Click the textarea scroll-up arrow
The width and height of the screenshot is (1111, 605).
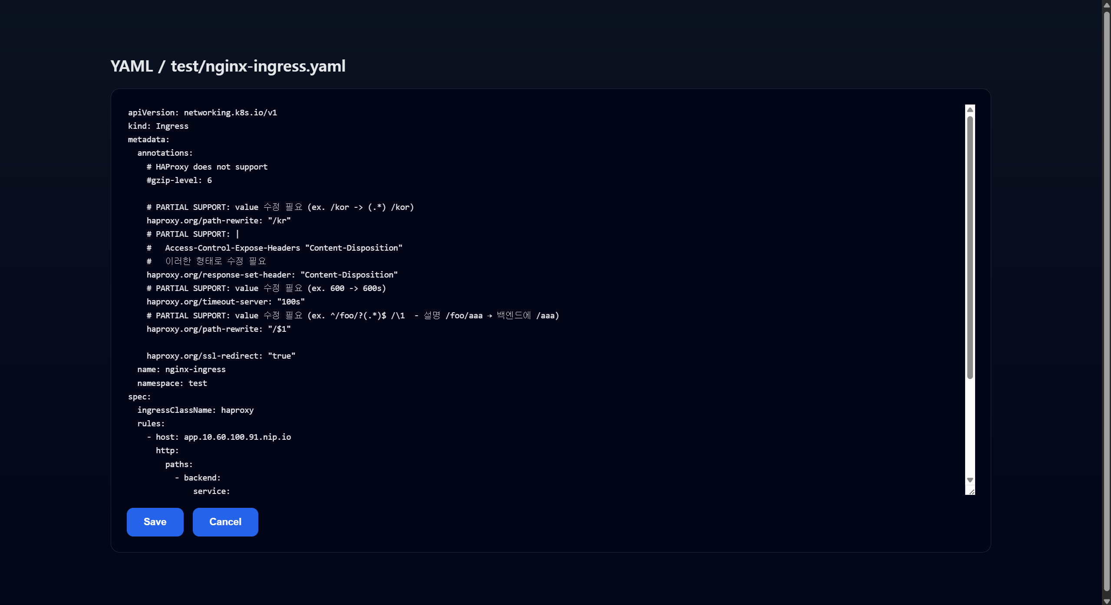click(x=970, y=110)
